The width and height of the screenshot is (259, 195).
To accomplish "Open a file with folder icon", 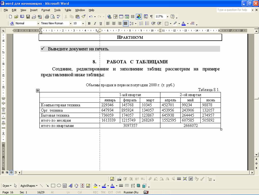I will pyautogui.click(x=16, y=17).
